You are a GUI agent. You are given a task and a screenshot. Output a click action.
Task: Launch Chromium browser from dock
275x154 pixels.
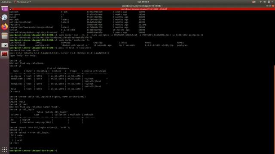click(5, 18)
